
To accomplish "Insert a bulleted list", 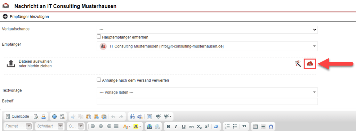I will (235, 126).
